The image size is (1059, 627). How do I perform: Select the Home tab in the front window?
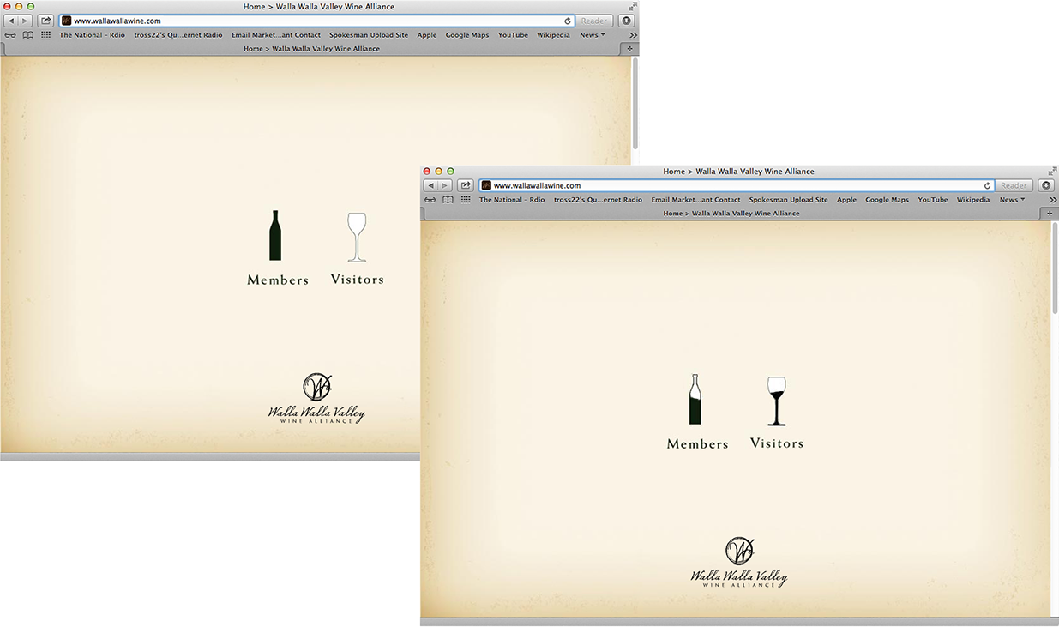coord(731,214)
